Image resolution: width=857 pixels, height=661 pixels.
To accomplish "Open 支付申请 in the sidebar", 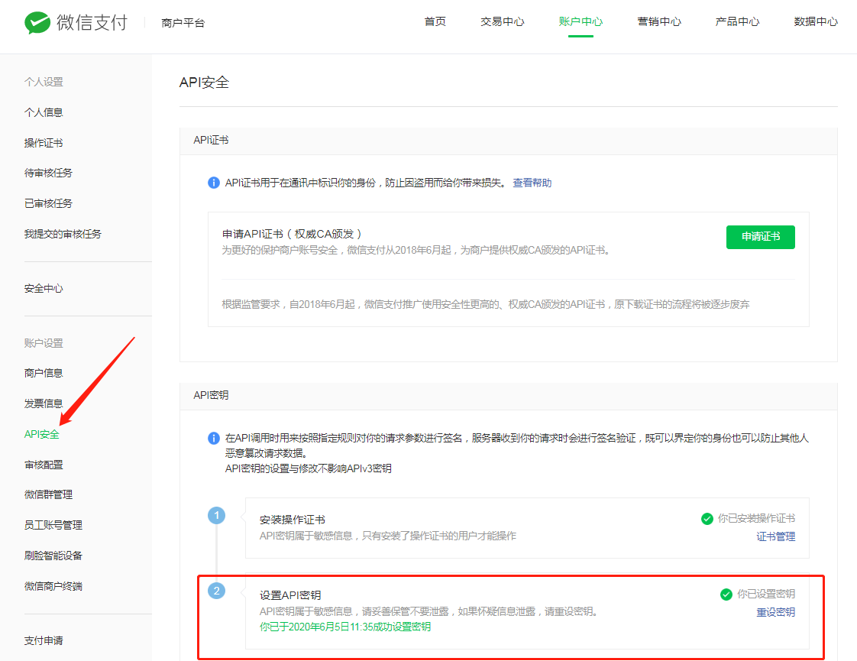I will pos(44,640).
